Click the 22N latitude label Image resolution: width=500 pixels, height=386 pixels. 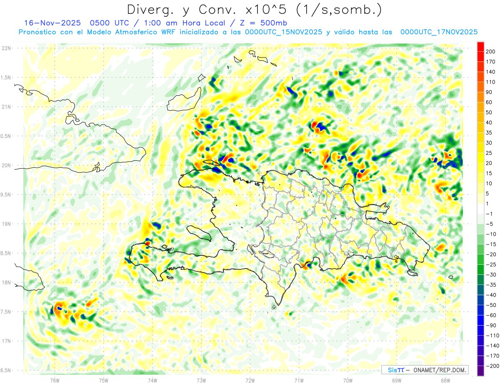coord(6,48)
